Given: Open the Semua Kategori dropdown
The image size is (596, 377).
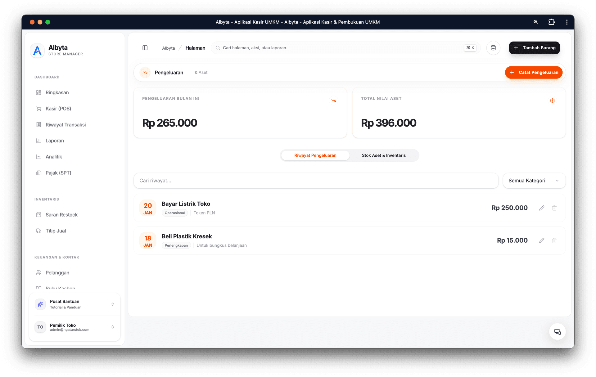Looking at the screenshot, I should click(534, 181).
